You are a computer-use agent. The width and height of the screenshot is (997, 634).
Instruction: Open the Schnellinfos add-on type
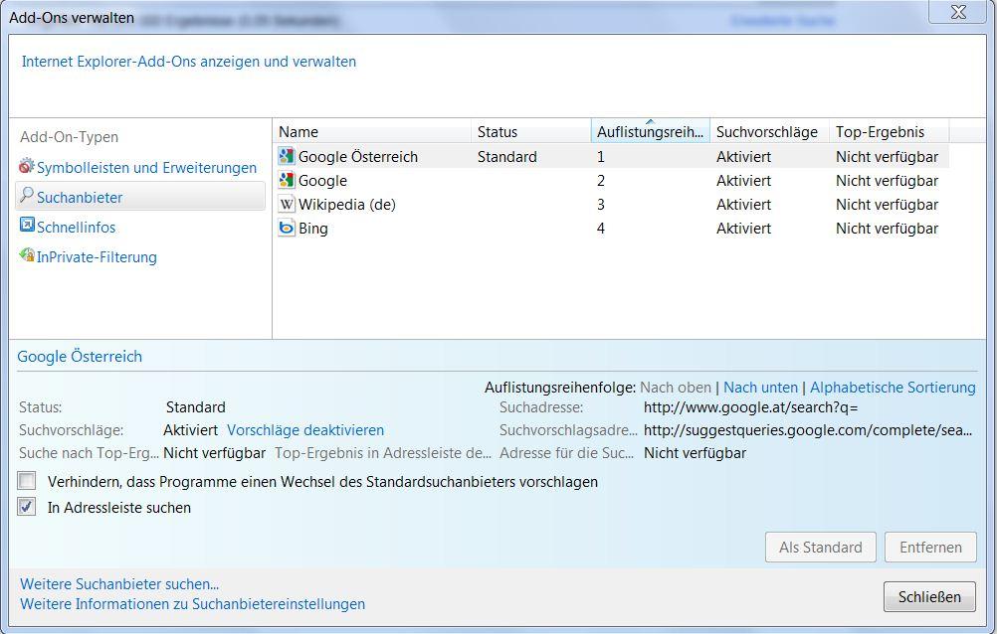(x=76, y=228)
